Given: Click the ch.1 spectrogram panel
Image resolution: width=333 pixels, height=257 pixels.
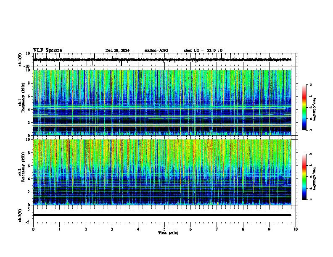Looking at the screenshot, I should coord(162,102).
